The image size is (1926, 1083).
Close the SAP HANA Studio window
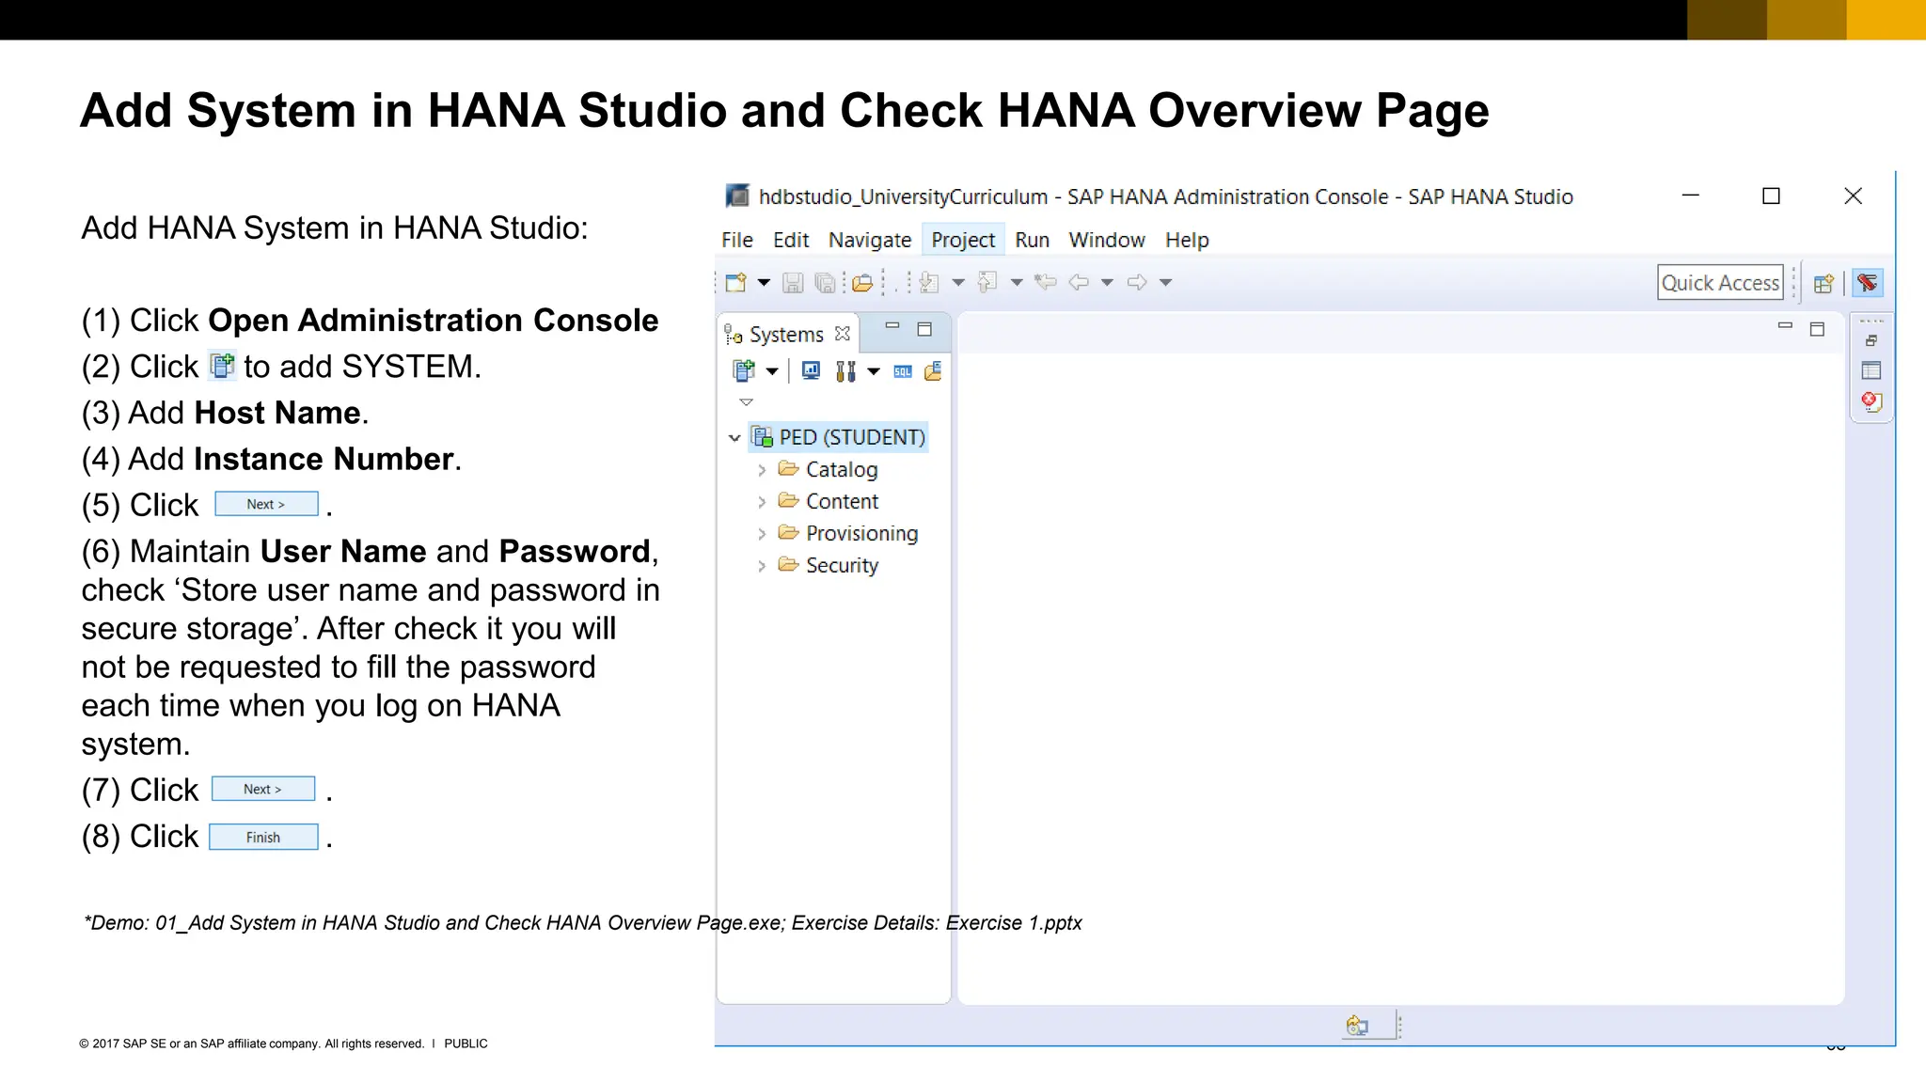(1853, 196)
